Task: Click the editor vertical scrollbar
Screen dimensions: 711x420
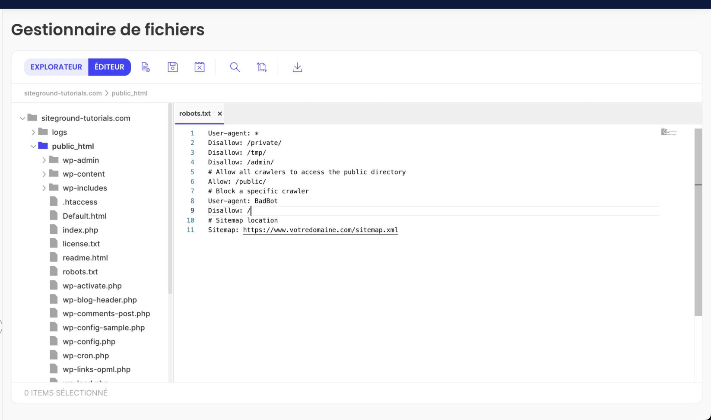Action: coord(698,222)
